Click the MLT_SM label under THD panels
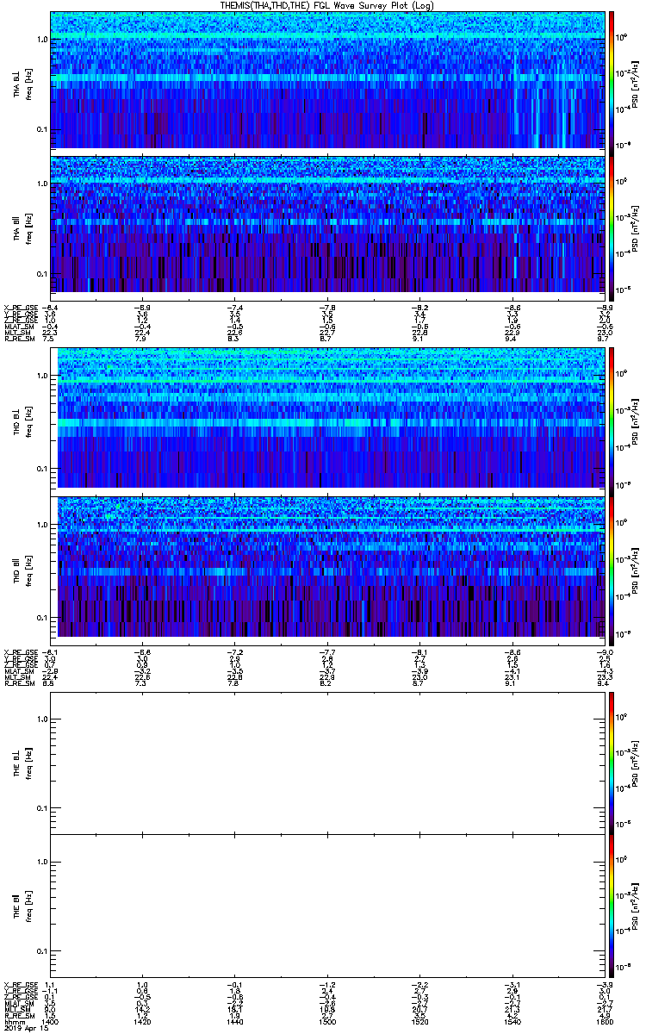The height and width of the screenshot is (1034, 646). 18,676
